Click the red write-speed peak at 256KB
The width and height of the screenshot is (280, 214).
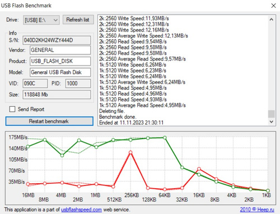[130, 152]
